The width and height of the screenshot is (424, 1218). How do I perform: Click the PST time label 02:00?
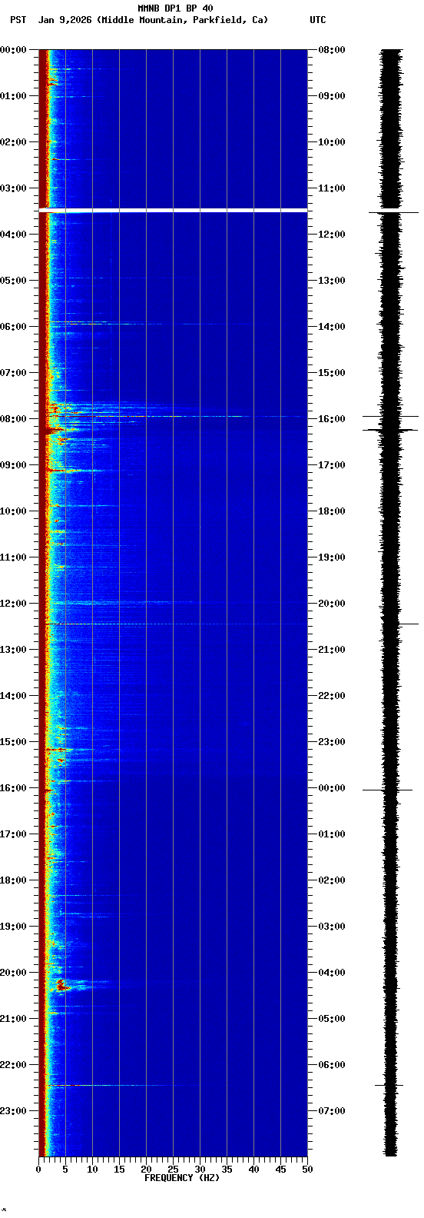tap(14, 142)
